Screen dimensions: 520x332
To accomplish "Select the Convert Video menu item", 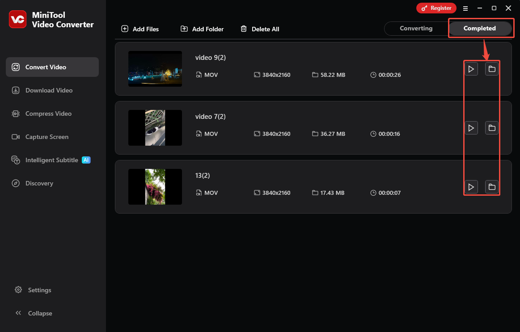I will coord(46,67).
